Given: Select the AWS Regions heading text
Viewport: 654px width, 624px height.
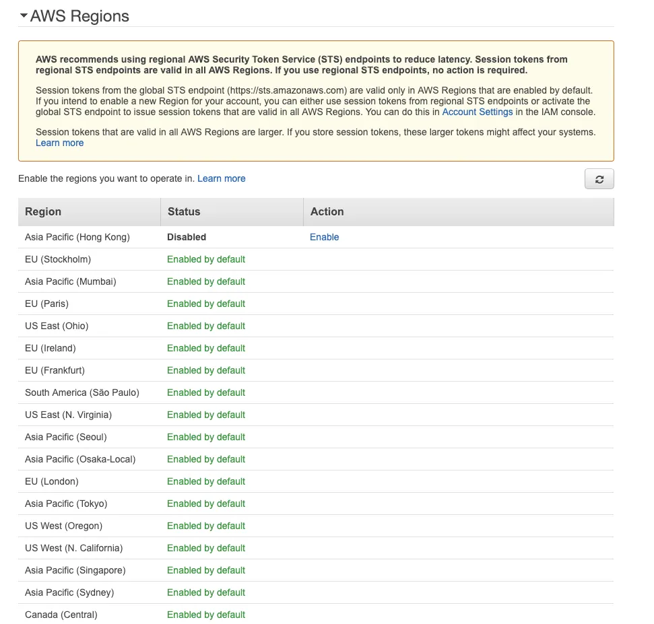Looking at the screenshot, I should [79, 16].
